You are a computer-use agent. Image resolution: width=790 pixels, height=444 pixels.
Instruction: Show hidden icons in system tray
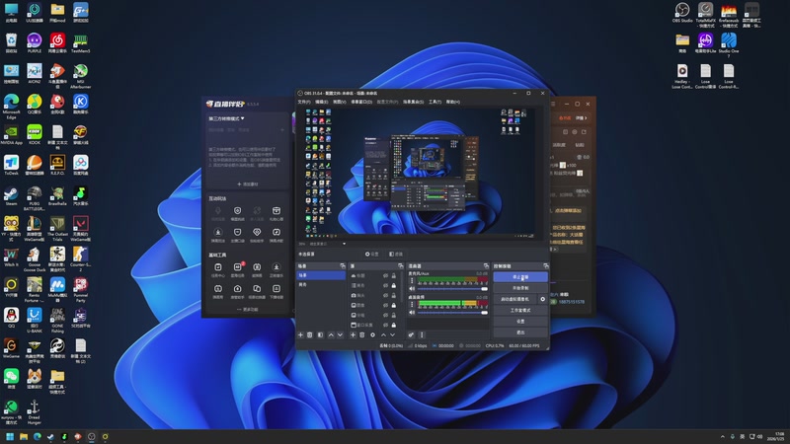[722, 436]
